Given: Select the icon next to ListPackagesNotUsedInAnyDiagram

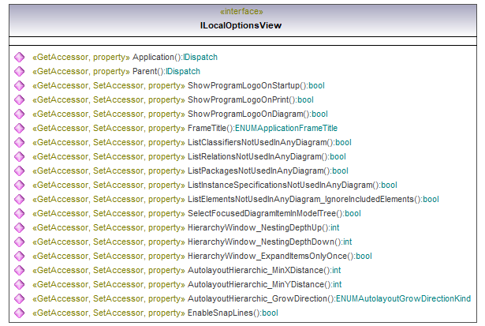Looking at the screenshot, I should pyautogui.click(x=19, y=171).
